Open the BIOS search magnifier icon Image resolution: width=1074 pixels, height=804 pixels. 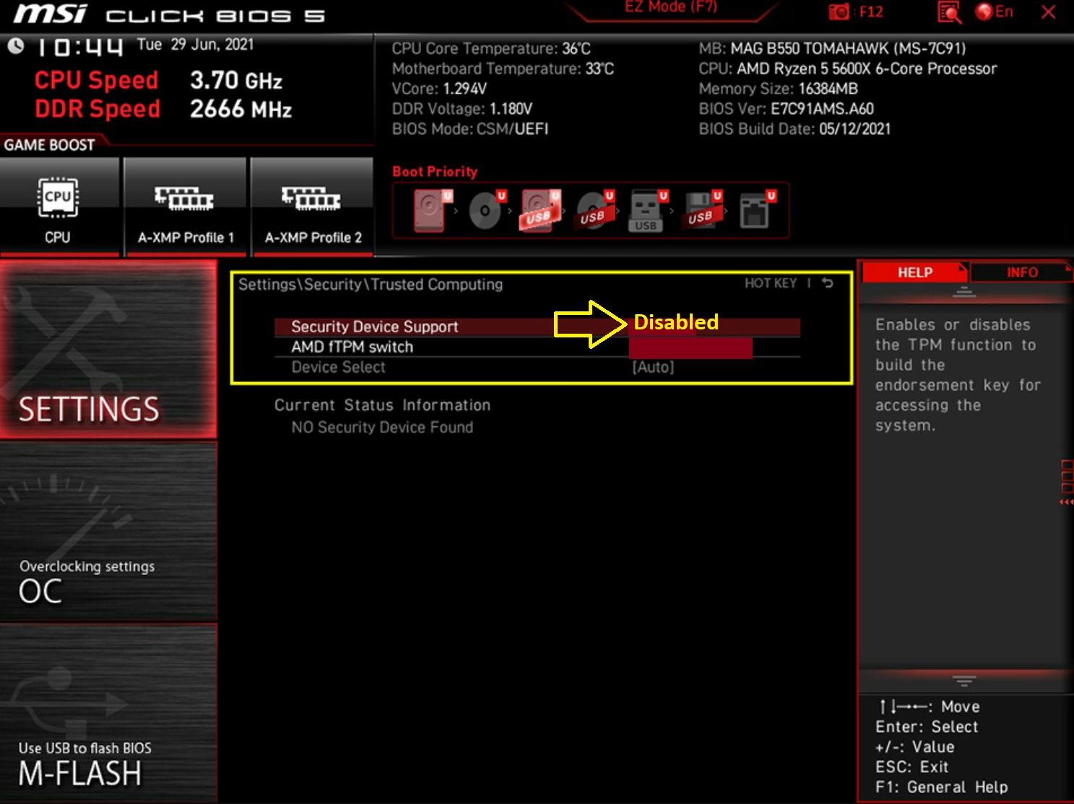click(948, 12)
